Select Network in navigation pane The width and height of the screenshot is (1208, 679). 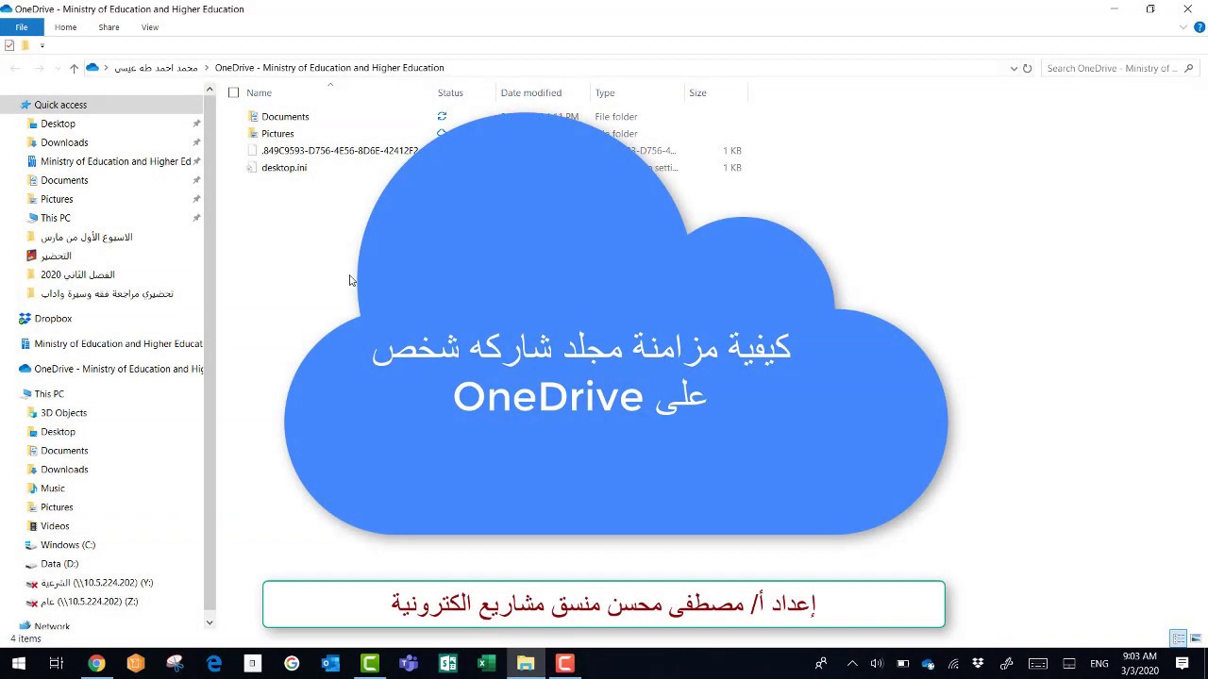click(x=52, y=626)
